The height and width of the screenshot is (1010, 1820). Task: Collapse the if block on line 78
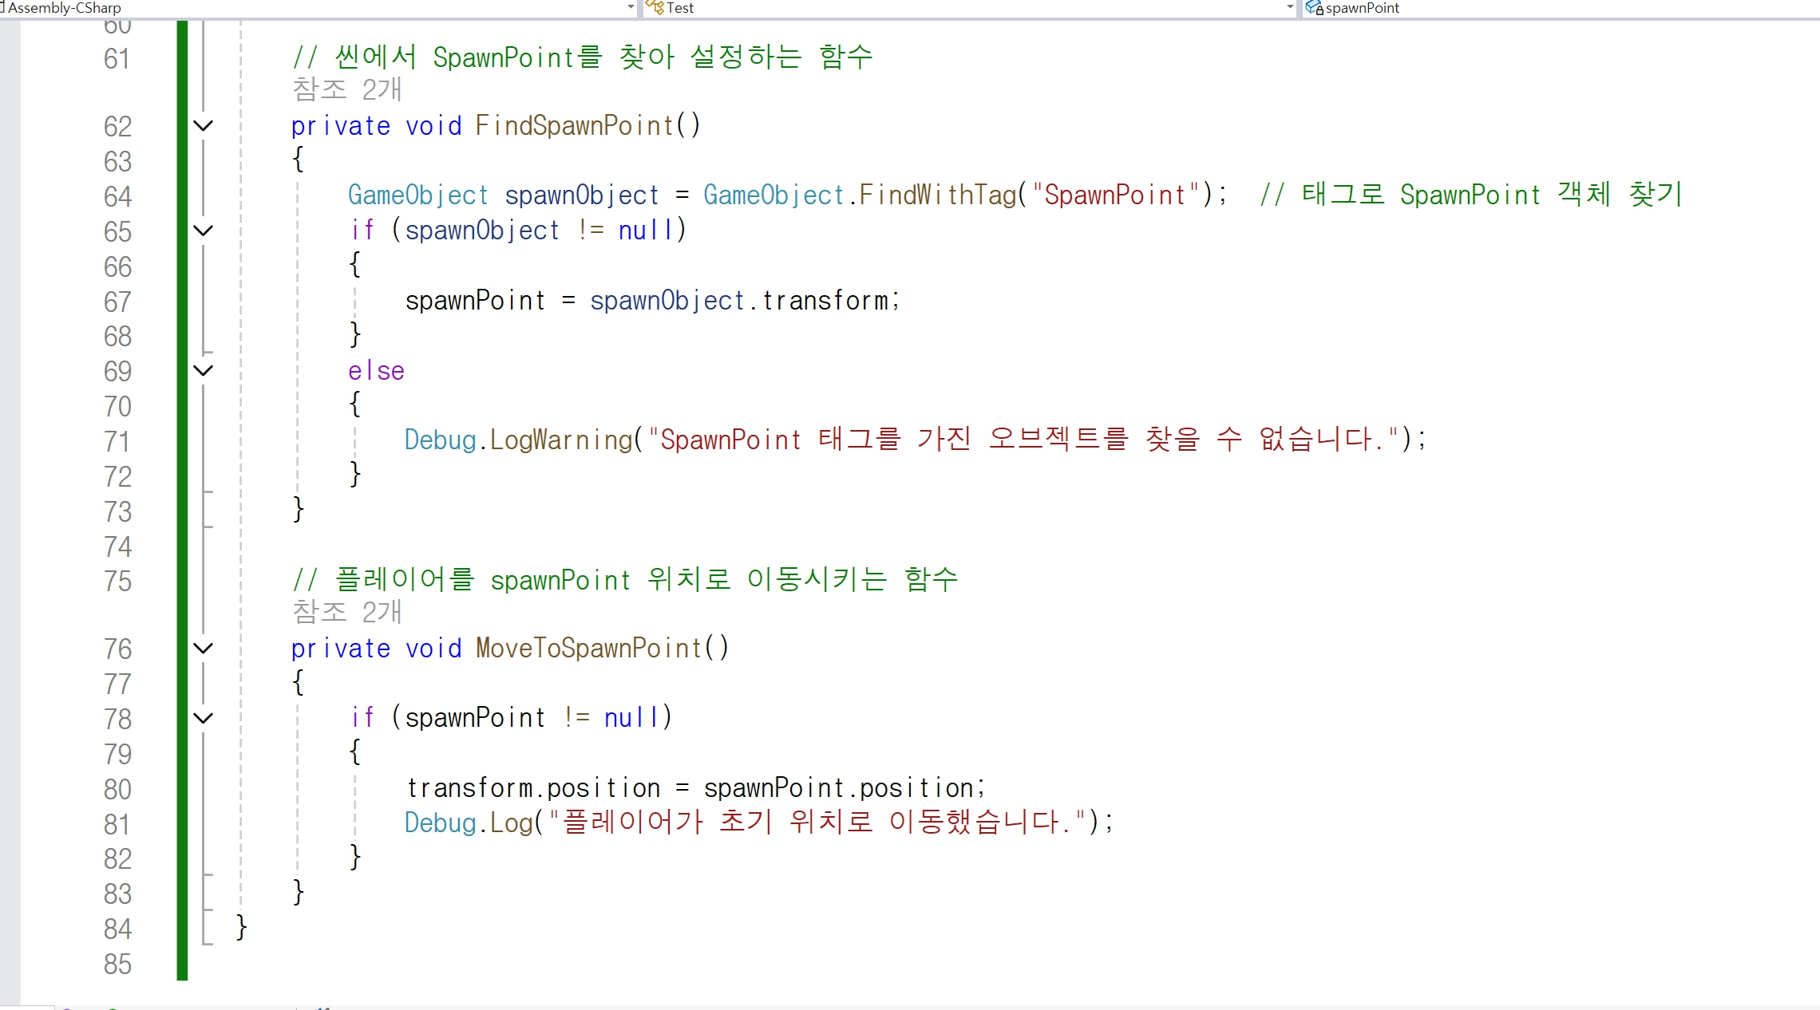pos(204,718)
